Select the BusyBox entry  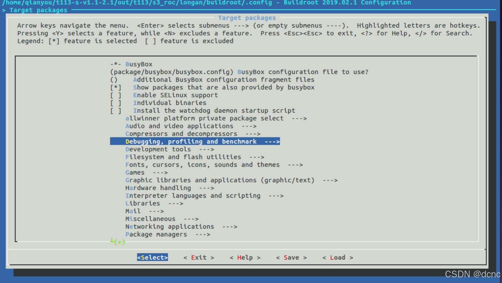click(x=131, y=64)
